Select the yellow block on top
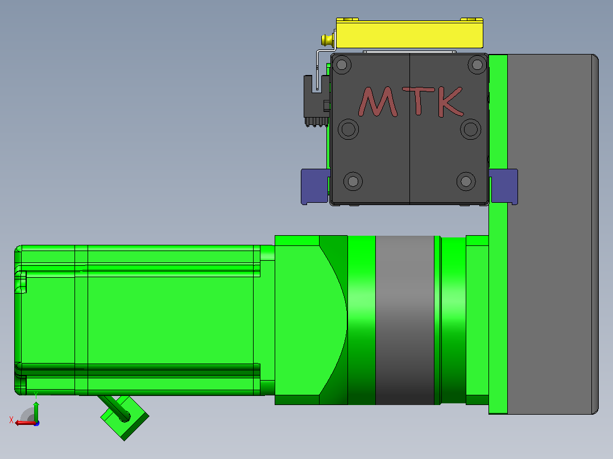 (409, 34)
